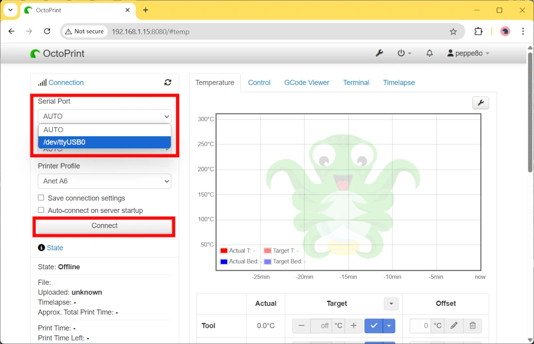Image resolution: width=534 pixels, height=344 pixels.
Task: Go back in browser history
Action: (12, 32)
